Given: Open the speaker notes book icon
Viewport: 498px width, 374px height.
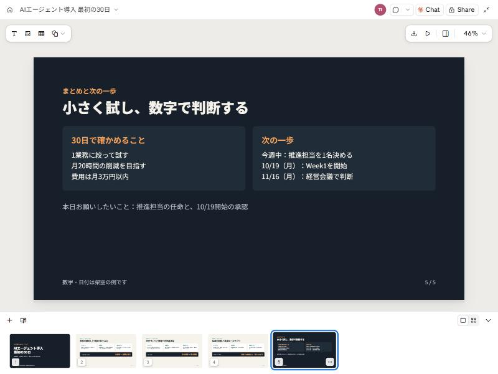Looking at the screenshot, I should (x=23, y=320).
